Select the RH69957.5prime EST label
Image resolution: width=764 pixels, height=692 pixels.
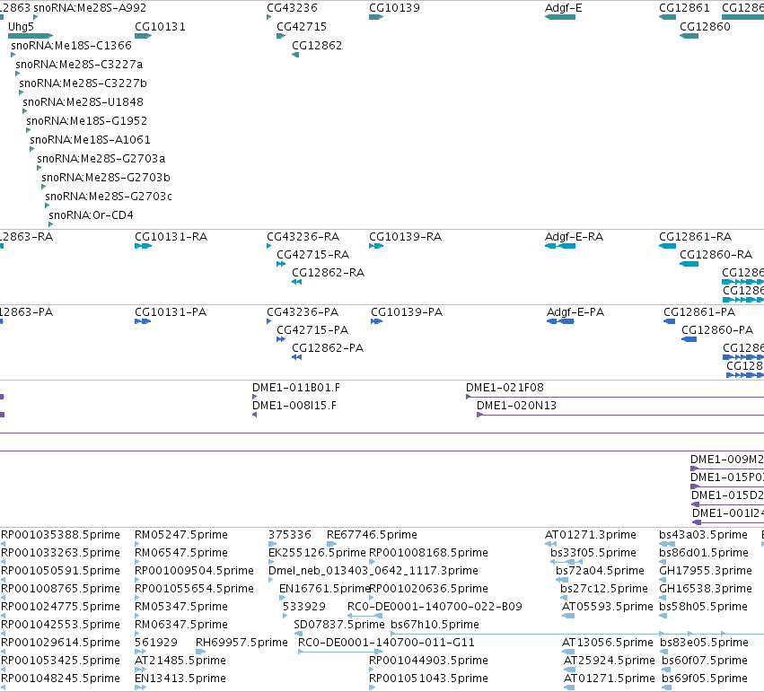click(x=241, y=643)
